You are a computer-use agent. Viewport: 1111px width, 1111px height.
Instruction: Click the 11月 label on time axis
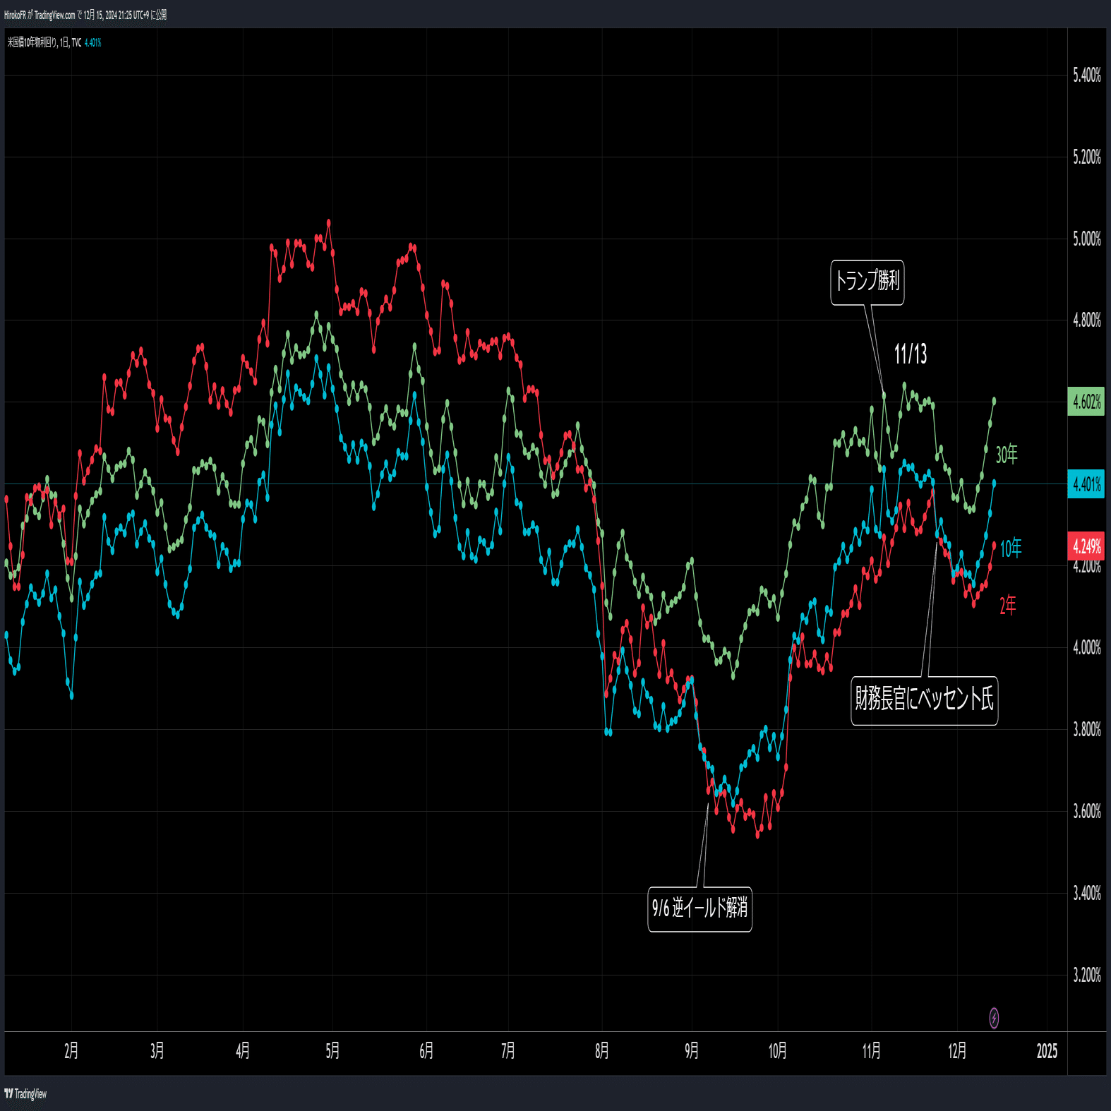(x=872, y=1051)
